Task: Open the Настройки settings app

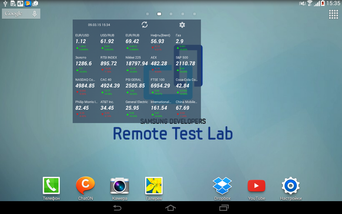Action: (x=291, y=189)
